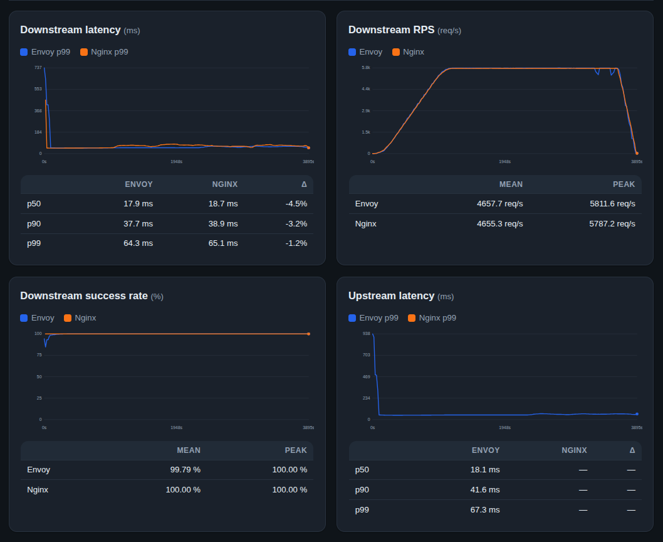
Task: Click the orange endpoint marker on success rate chart
Action: 309,334
